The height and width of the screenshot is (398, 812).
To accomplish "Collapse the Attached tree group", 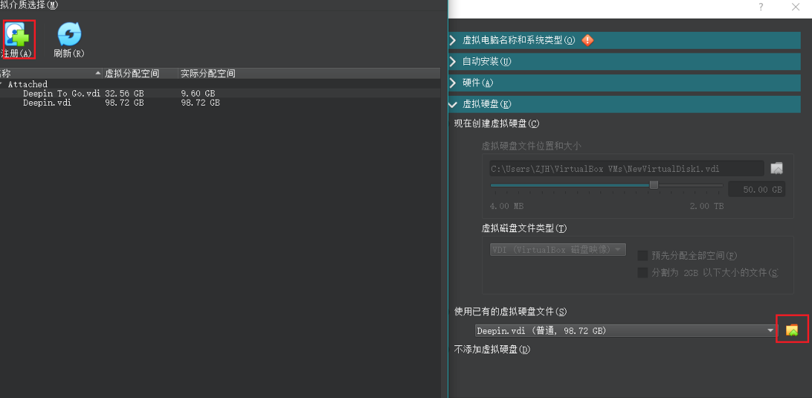I will pyautogui.click(x=1, y=84).
